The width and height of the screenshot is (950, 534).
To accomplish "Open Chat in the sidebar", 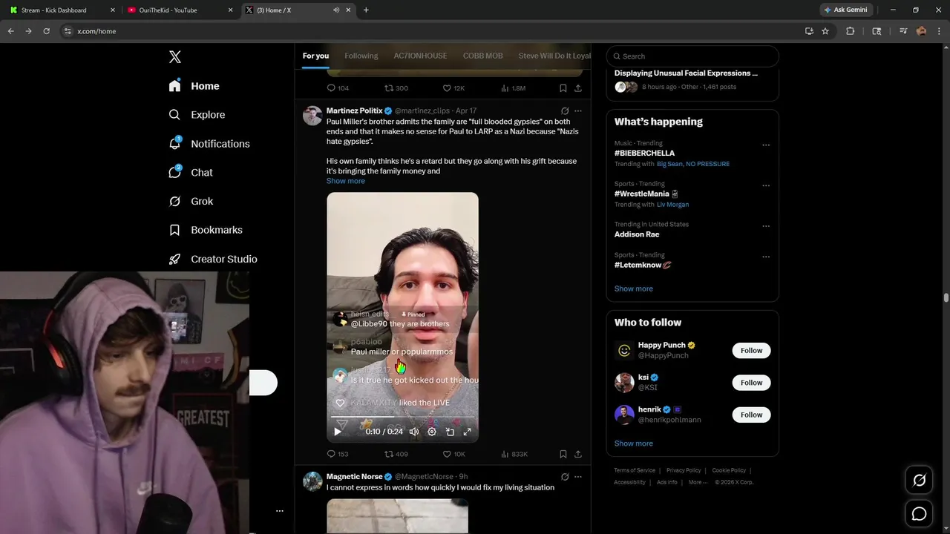I will click(191, 173).
